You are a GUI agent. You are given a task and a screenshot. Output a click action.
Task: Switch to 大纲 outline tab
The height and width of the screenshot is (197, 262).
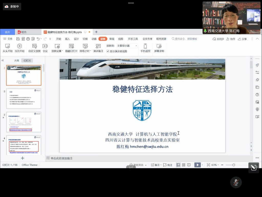tap(16, 61)
